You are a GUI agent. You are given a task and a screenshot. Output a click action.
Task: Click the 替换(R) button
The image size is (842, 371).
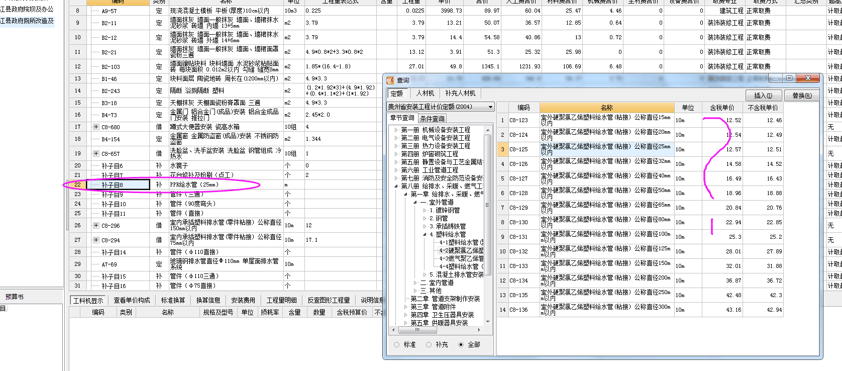[x=802, y=96]
